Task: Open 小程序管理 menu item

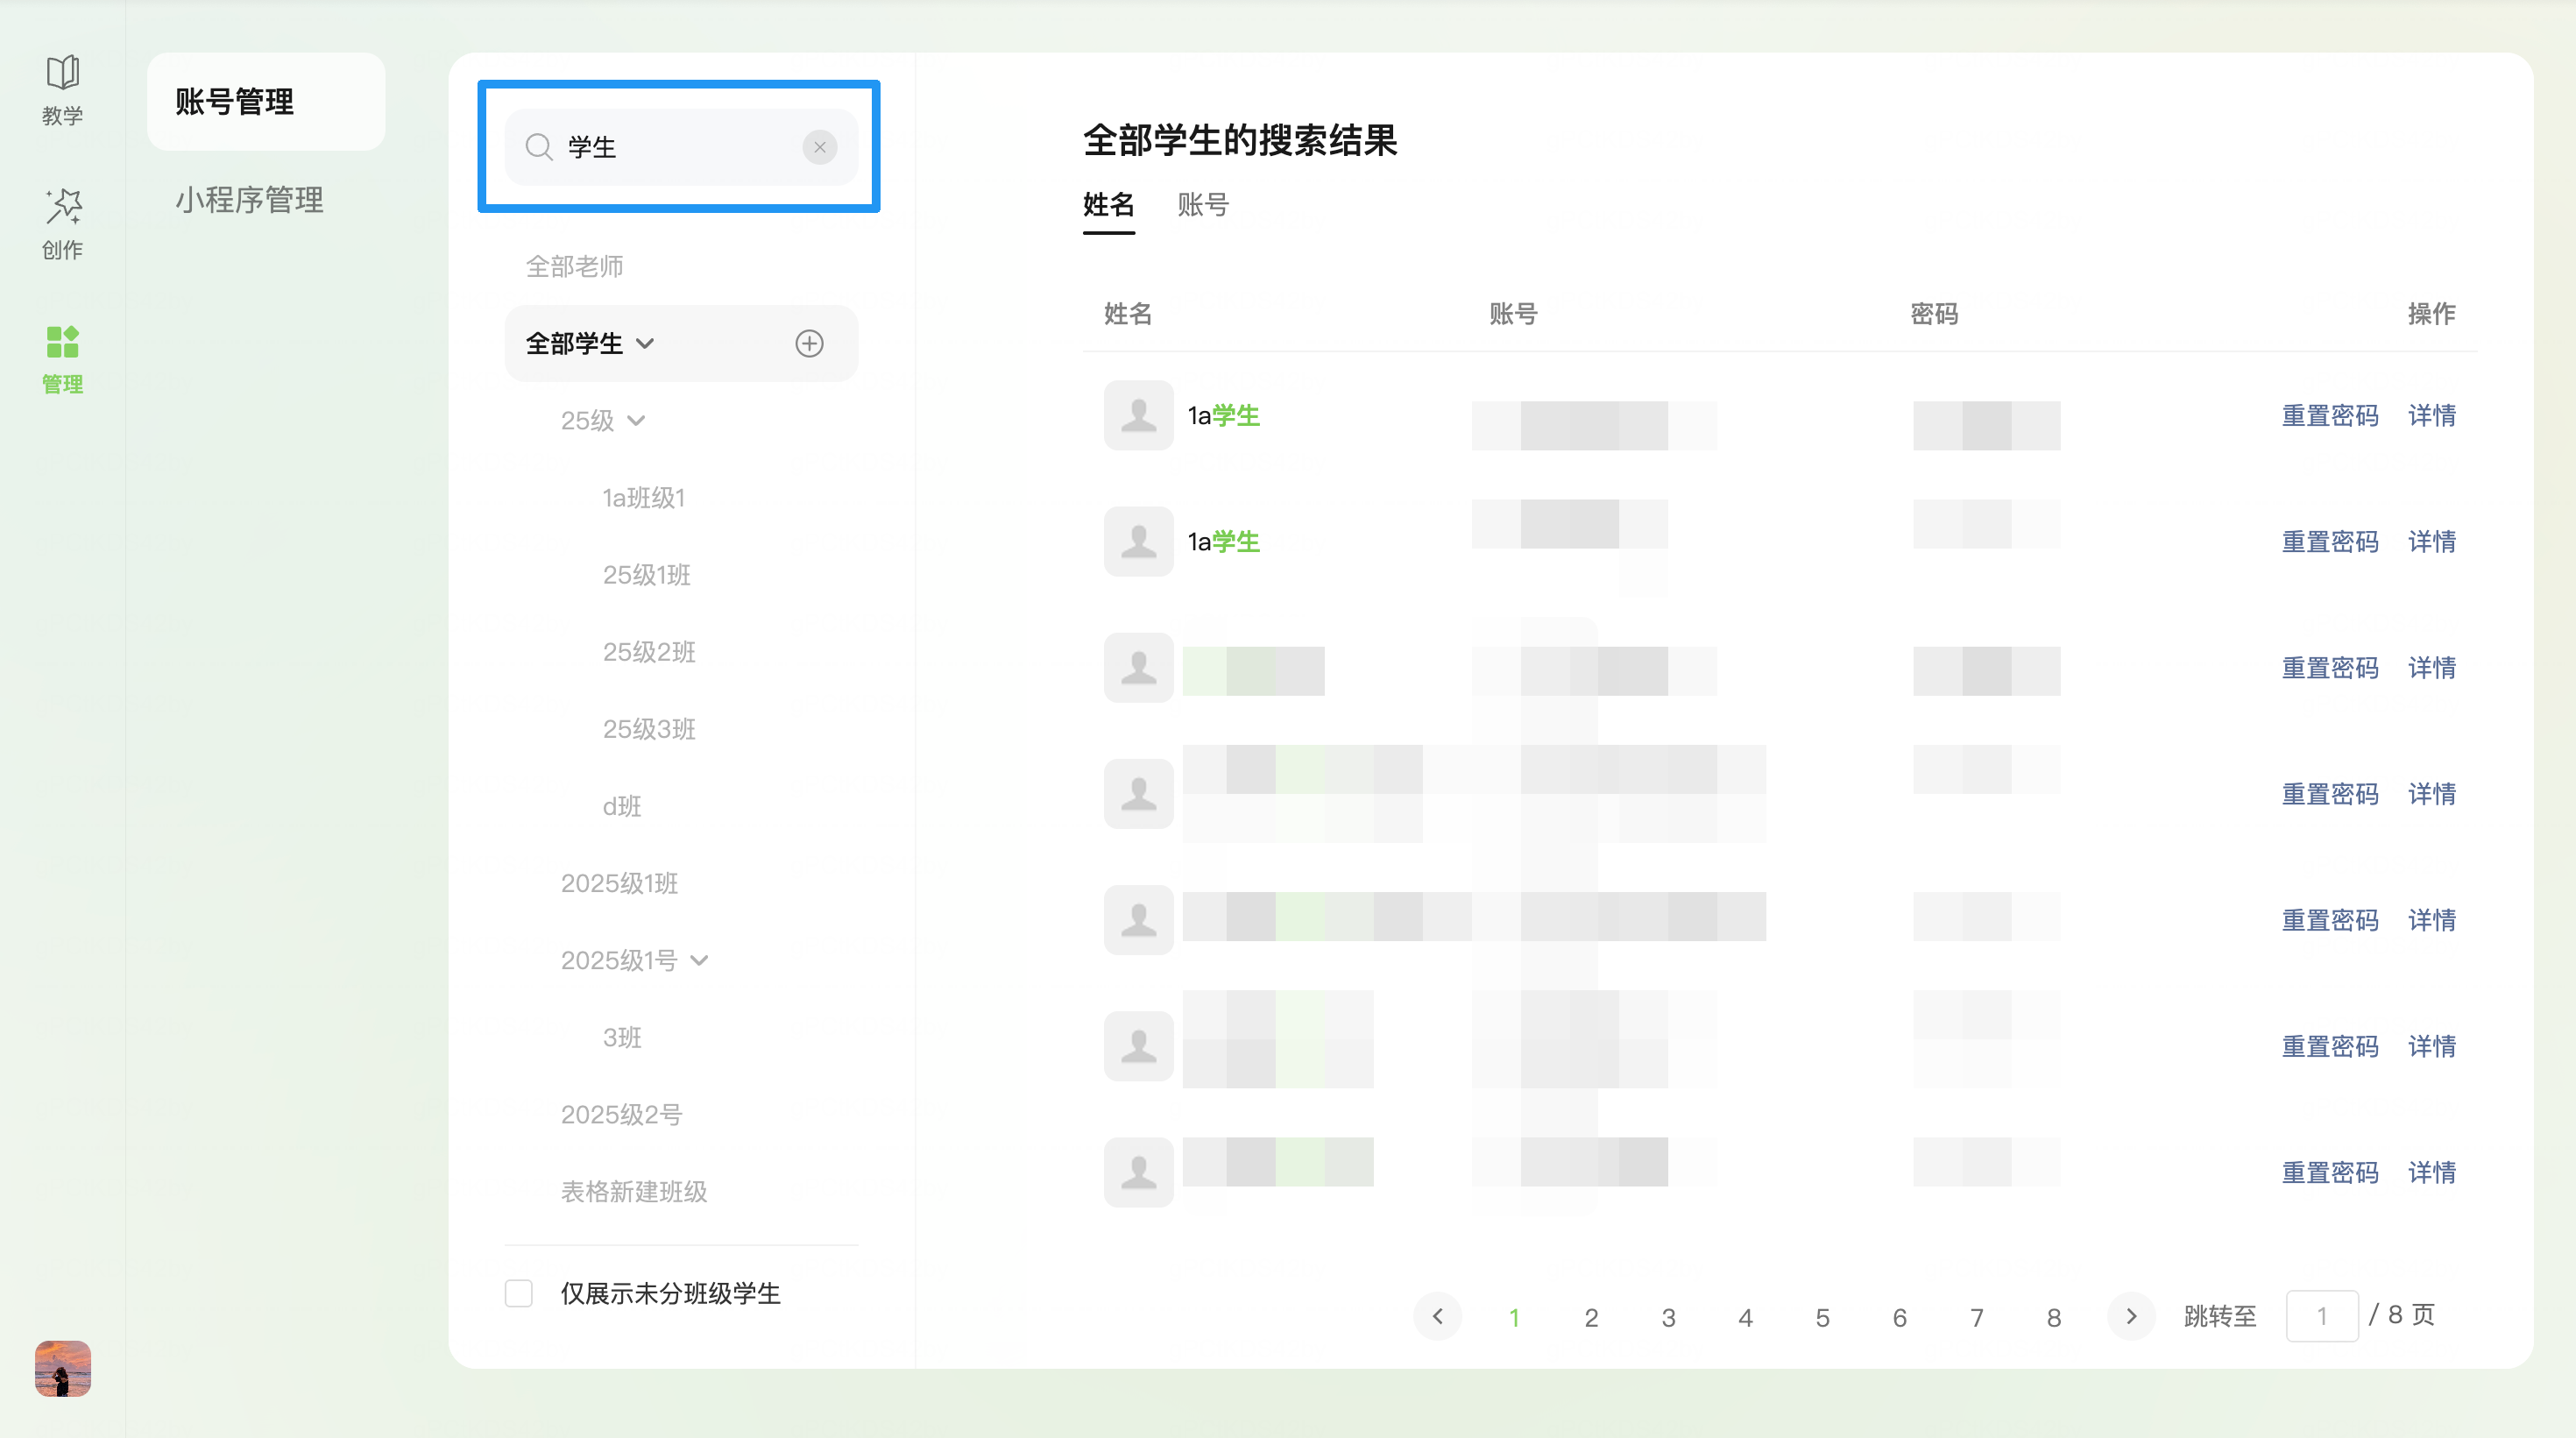Action: (249, 199)
